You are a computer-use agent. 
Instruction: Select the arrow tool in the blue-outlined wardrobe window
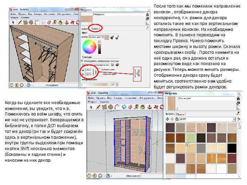[x=91, y=107]
